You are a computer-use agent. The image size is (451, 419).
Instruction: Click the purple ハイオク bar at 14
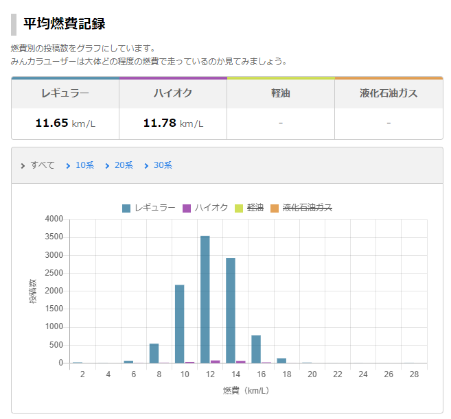(x=241, y=362)
